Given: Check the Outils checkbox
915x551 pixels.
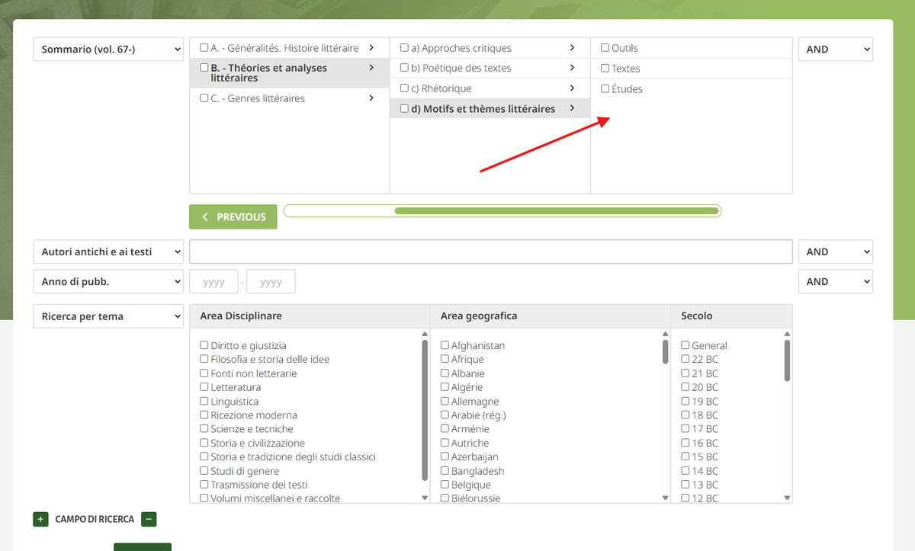Looking at the screenshot, I should click(x=605, y=48).
